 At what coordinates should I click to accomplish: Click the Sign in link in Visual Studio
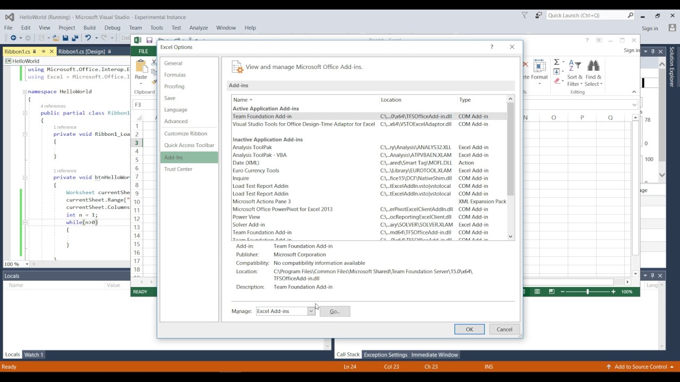(x=650, y=28)
